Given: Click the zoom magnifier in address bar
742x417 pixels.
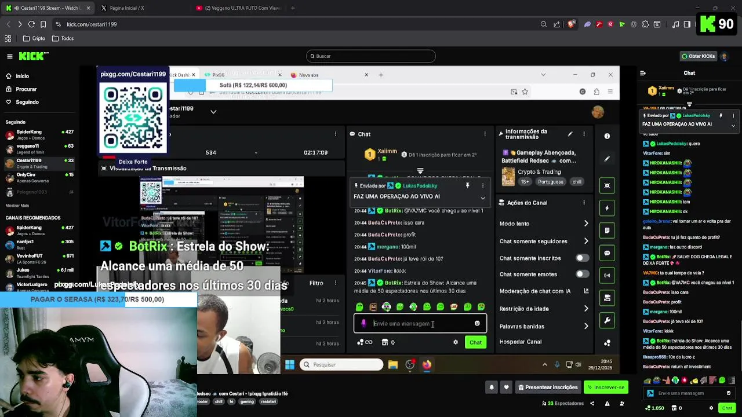Looking at the screenshot, I should (x=544, y=24).
